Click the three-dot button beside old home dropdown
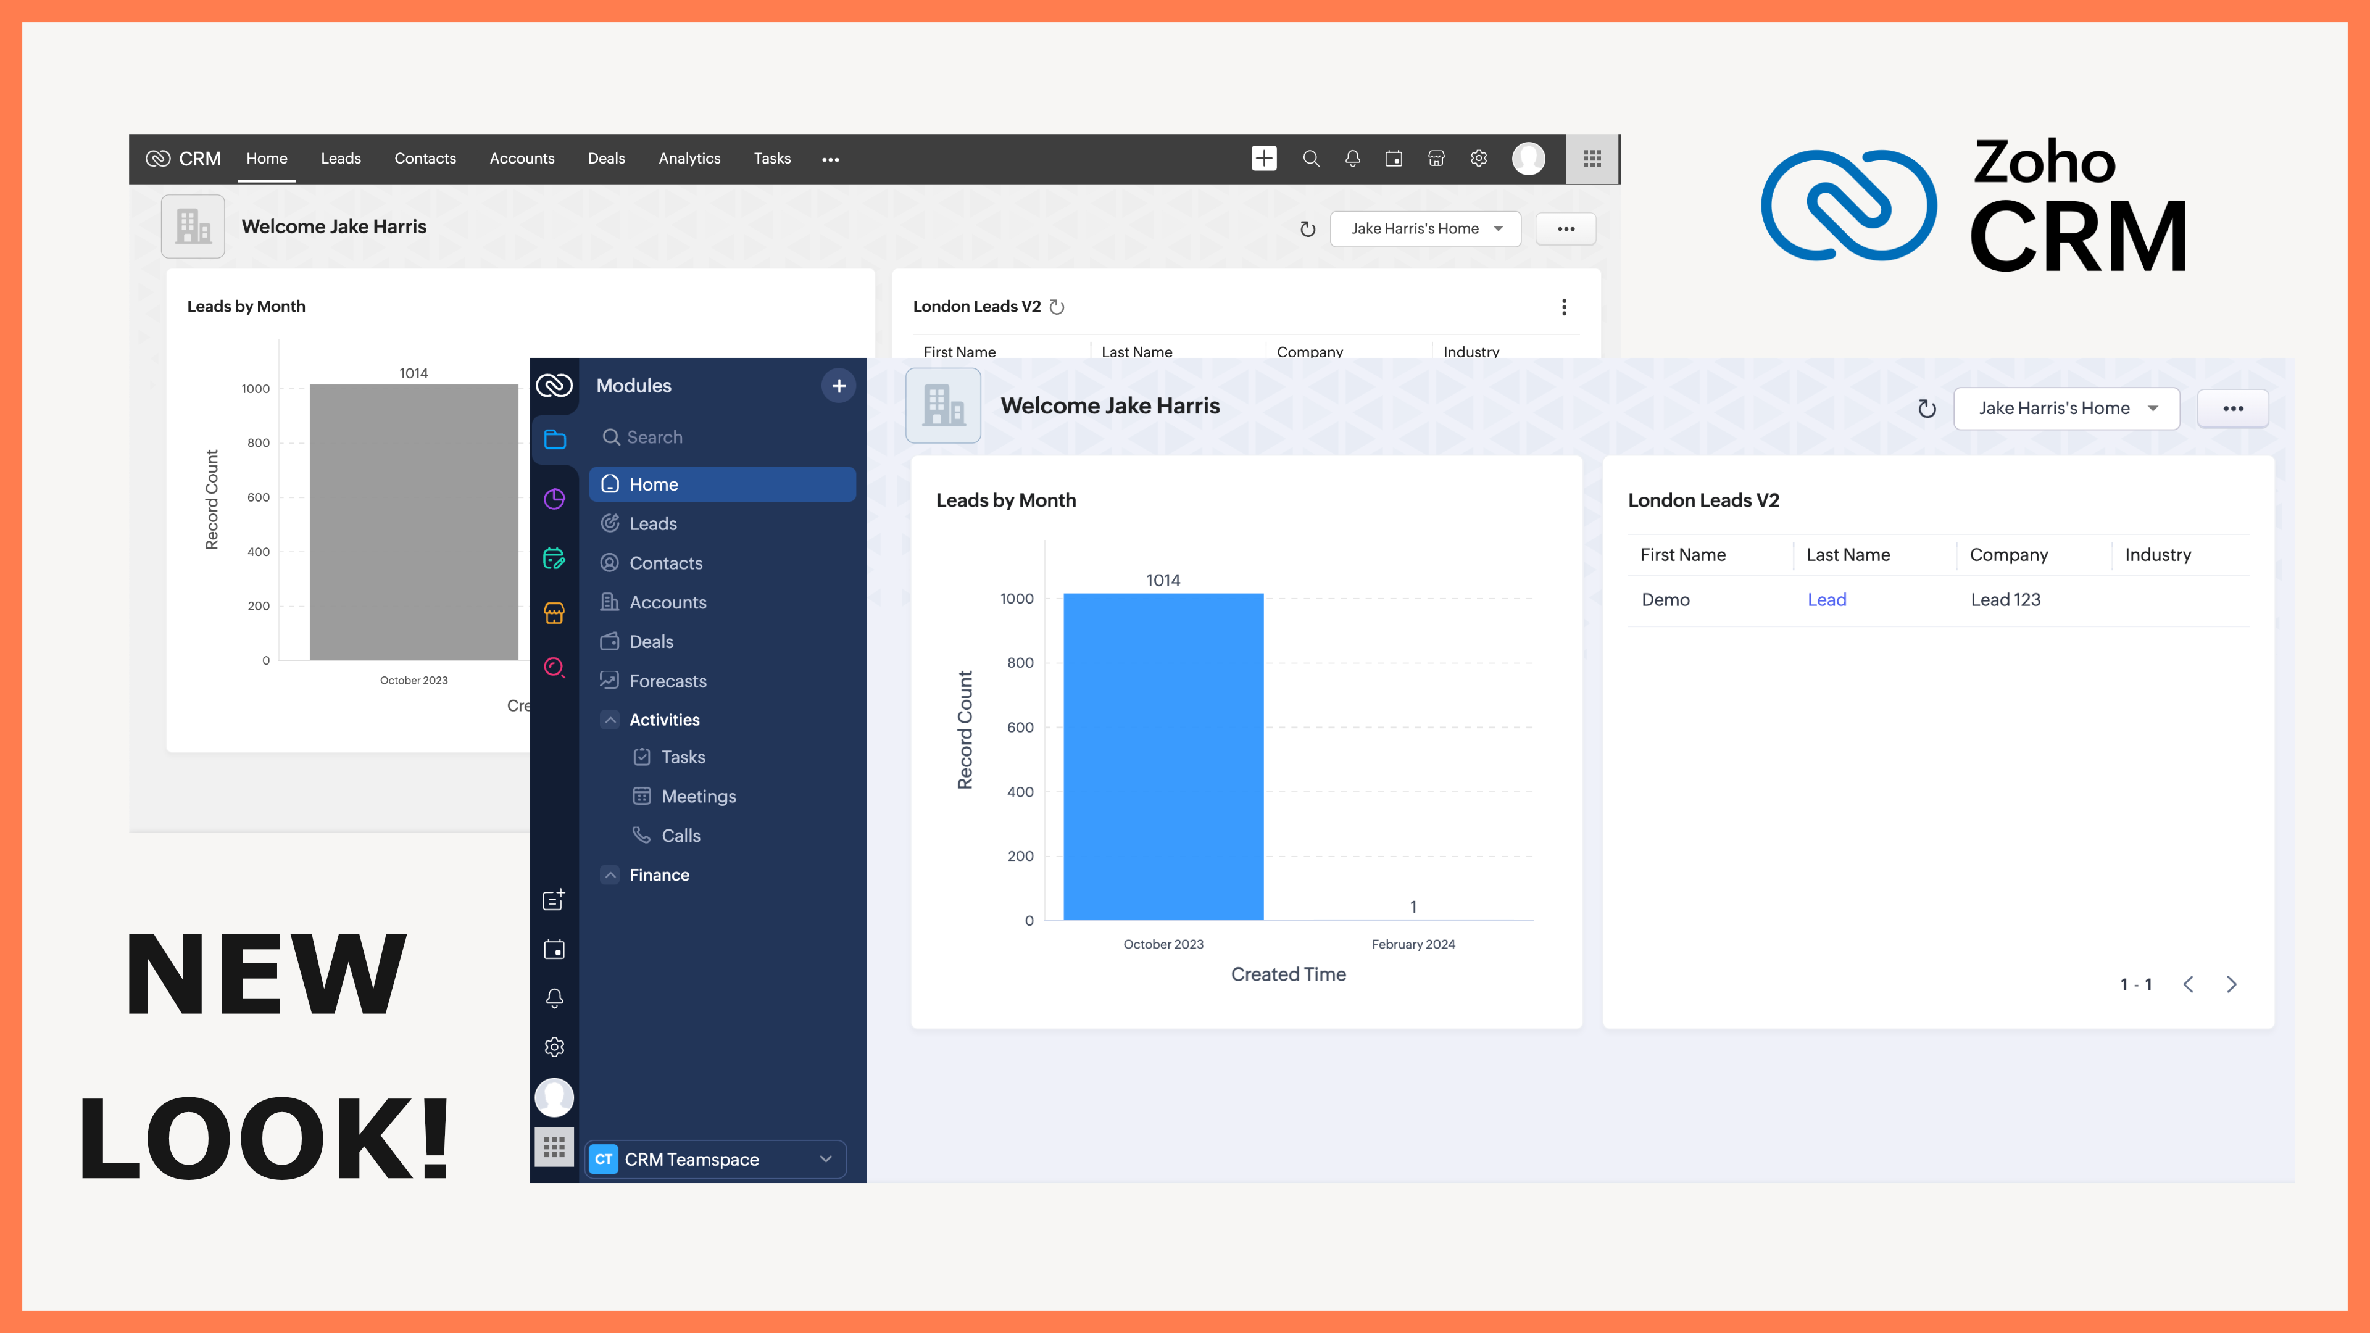 (1566, 229)
